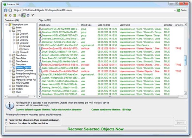This screenshot has height=138, width=192.
Task: Sort by the Last Parent column header
Action: click(x=141, y=25)
